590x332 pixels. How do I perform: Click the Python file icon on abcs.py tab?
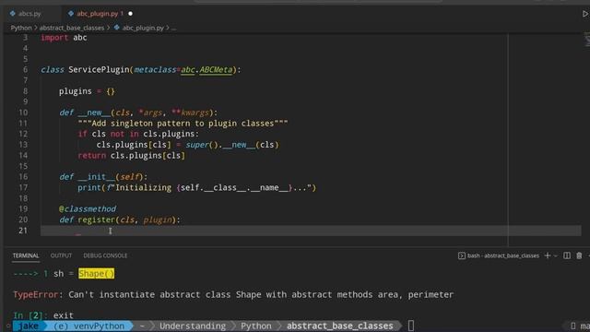(12, 14)
